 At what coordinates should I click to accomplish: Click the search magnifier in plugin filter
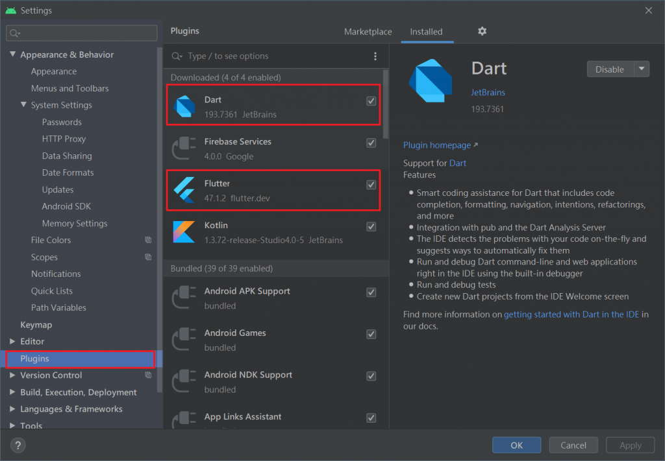(x=177, y=56)
